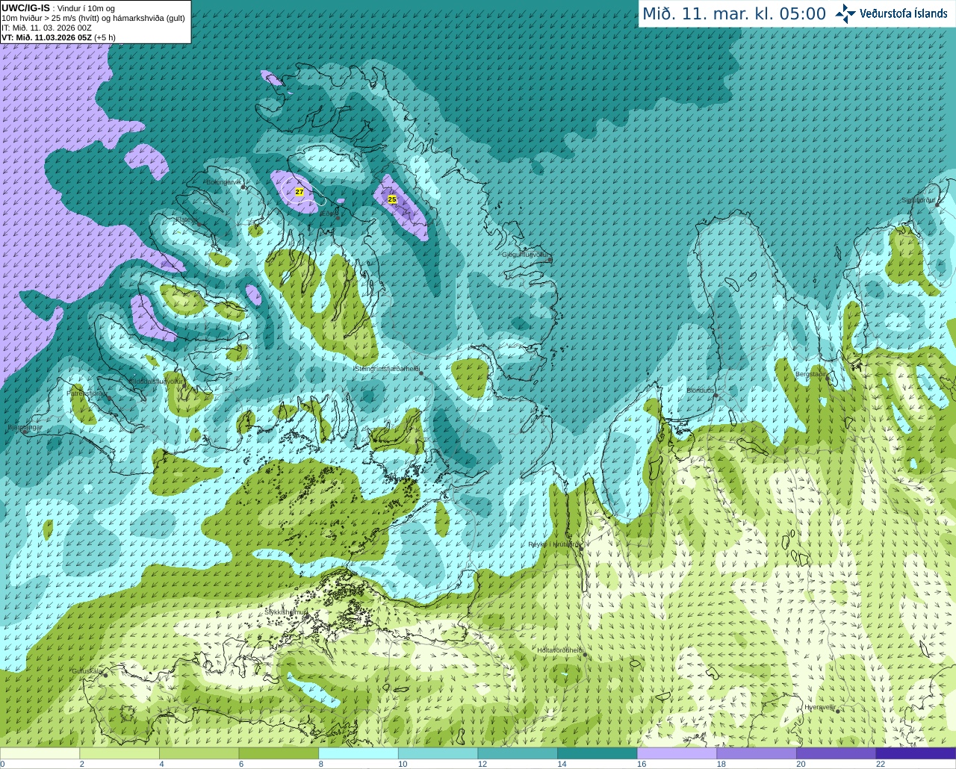Click the 16–18 m/s lavender swatch
956x769 pixels.
pyautogui.click(x=677, y=753)
